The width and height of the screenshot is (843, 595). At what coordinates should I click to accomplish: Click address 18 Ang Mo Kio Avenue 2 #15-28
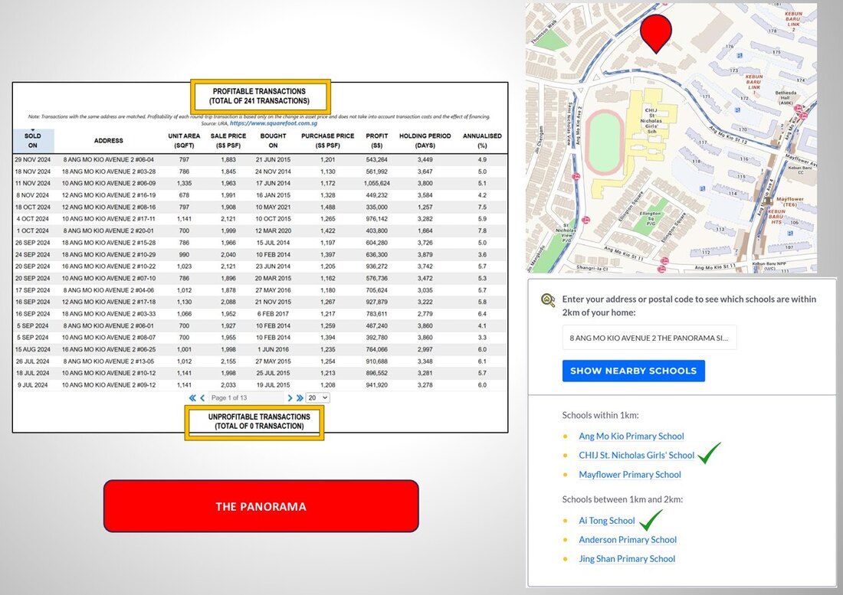[109, 243]
